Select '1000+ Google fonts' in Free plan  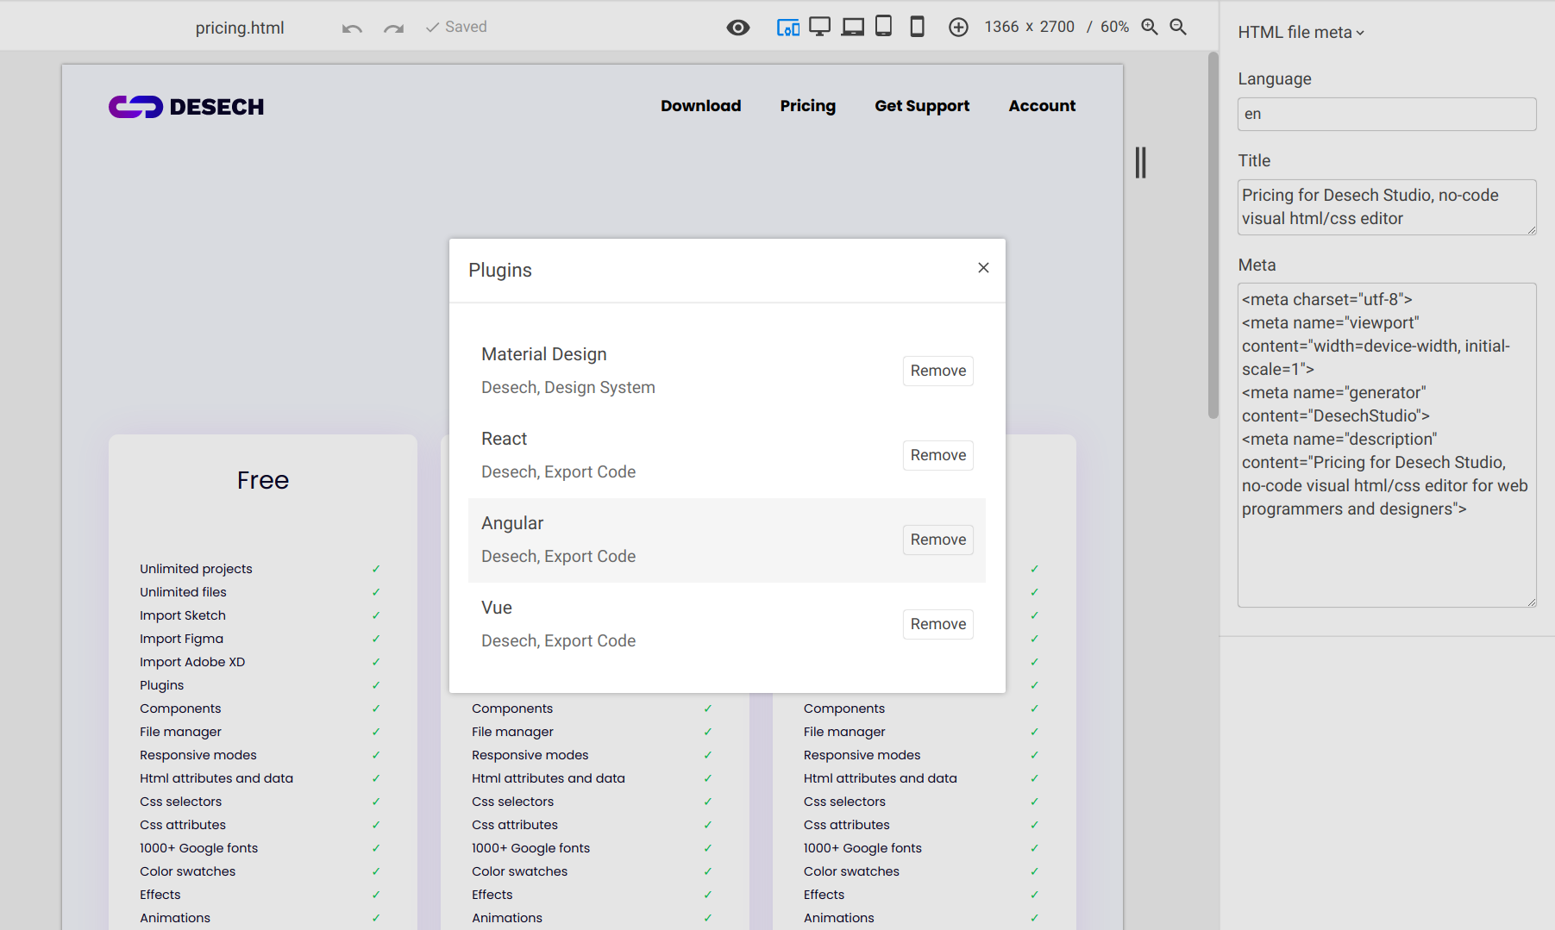[198, 848]
